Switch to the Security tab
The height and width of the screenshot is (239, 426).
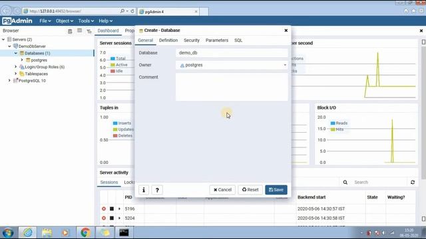pos(192,40)
